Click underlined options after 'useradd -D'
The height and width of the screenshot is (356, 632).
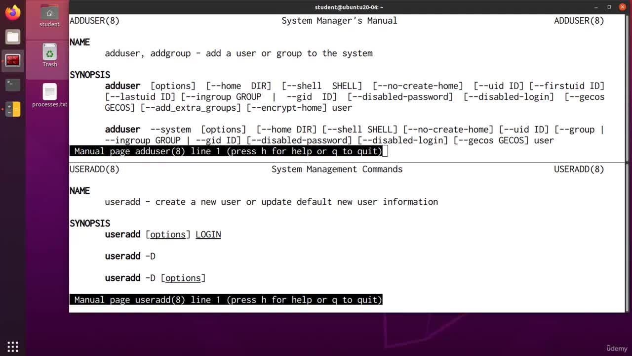pos(183,278)
